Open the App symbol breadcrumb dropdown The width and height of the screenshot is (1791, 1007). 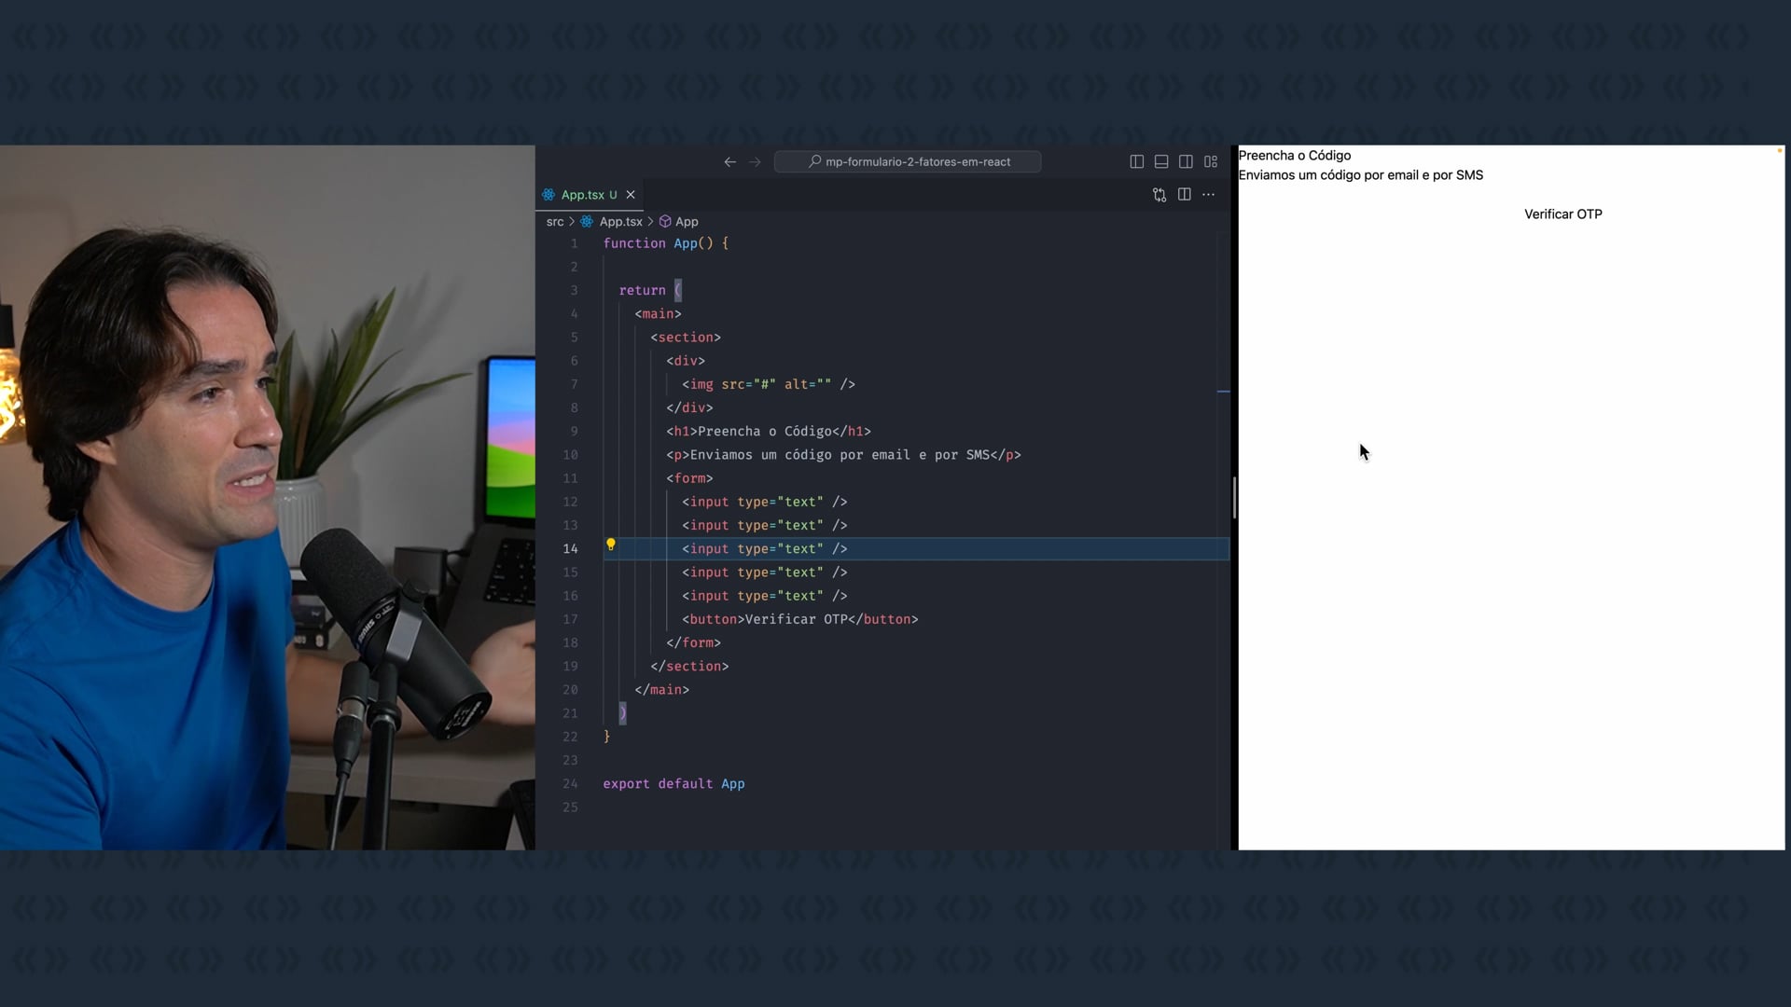[687, 222]
